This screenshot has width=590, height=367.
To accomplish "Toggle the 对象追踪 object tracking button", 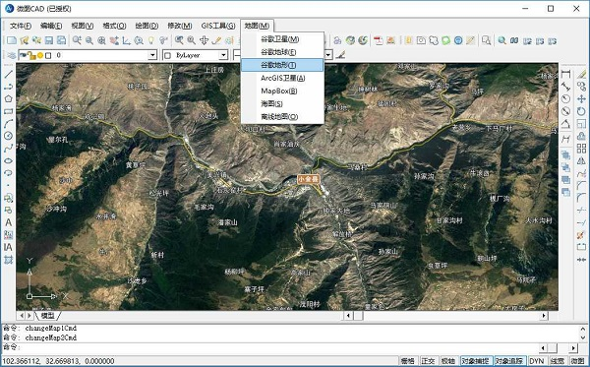I will [509, 361].
